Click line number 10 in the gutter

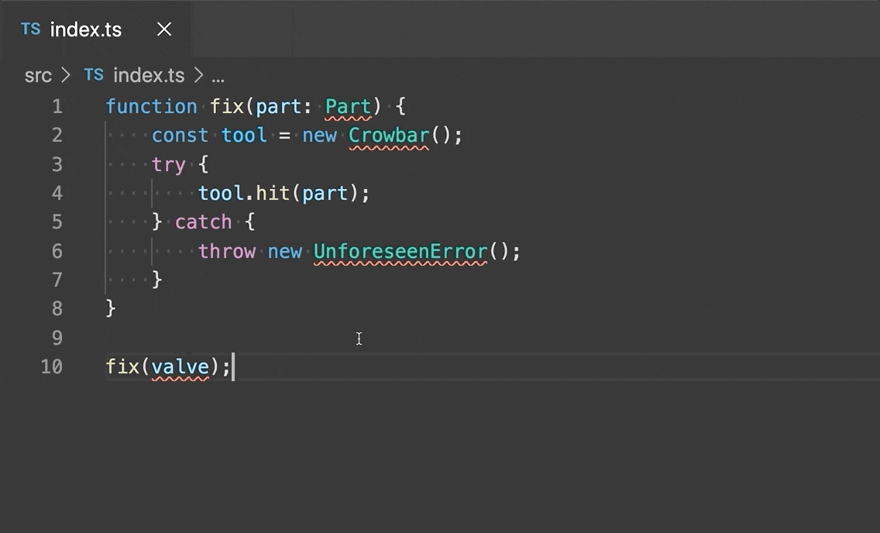click(52, 366)
